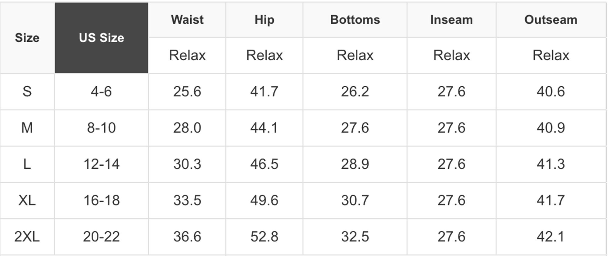Click the 4-6 US size cell
The width and height of the screenshot is (608, 256).
coord(102,92)
